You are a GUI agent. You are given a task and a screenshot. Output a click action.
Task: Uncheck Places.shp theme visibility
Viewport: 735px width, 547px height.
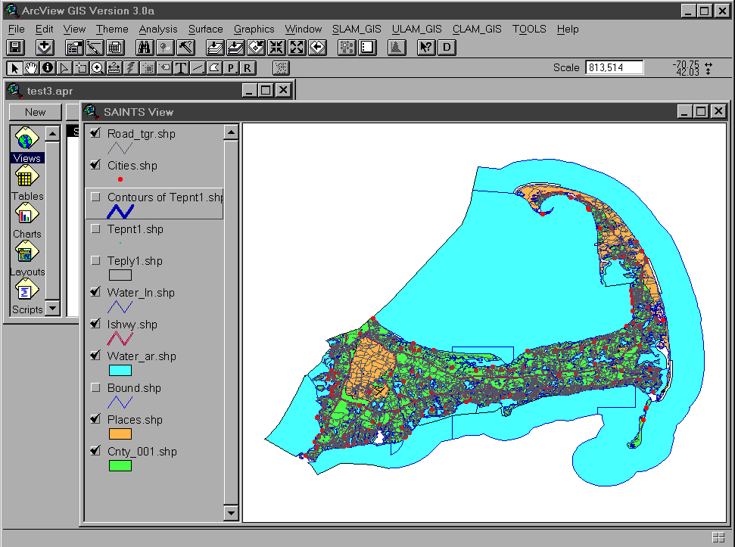[x=95, y=420]
